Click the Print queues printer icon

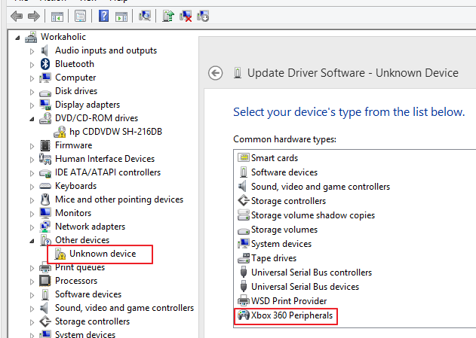[45, 268]
